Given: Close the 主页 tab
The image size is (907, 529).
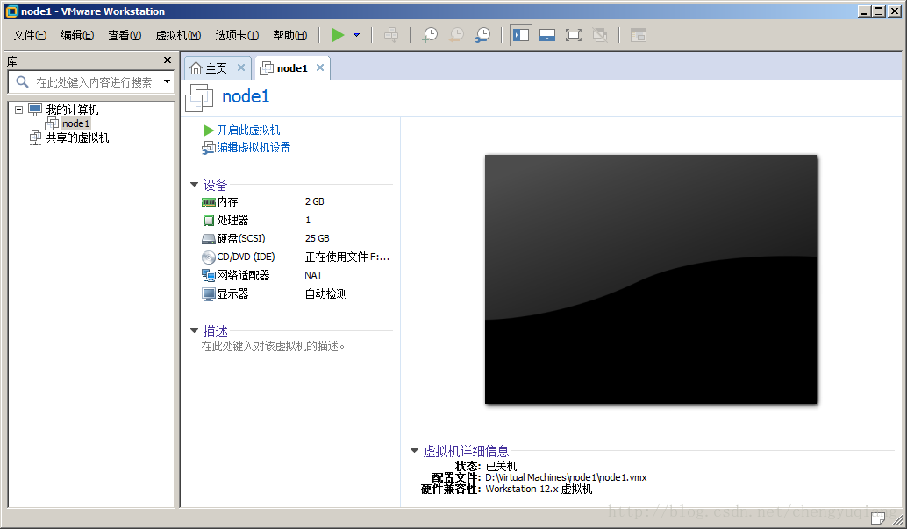Looking at the screenshot, I should (241, 67).
